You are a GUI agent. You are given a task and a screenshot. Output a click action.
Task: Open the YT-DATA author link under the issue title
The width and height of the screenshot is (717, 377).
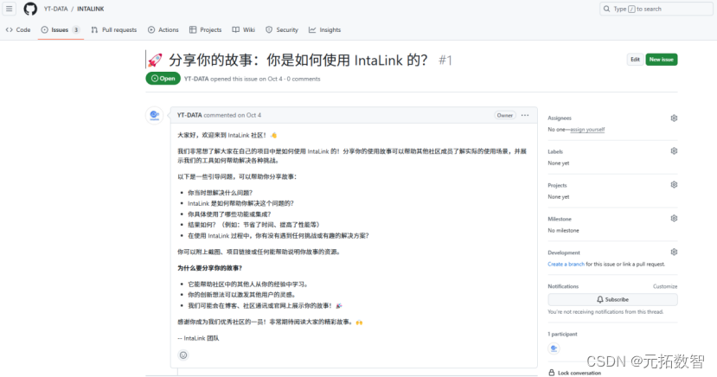[x=196, y=79]
